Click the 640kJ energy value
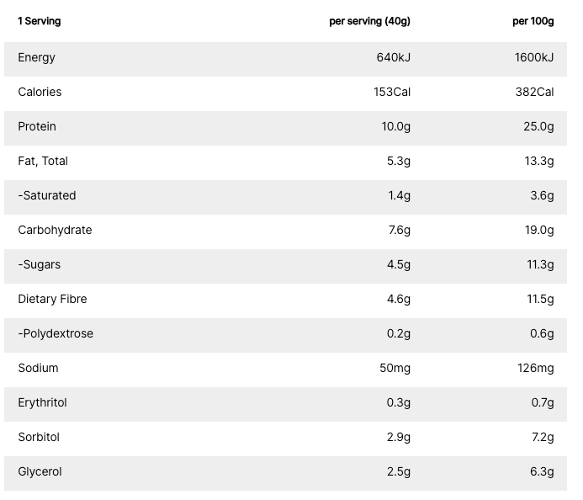The width and height of the screenshot is (583, 500). [x=394, y=57]
